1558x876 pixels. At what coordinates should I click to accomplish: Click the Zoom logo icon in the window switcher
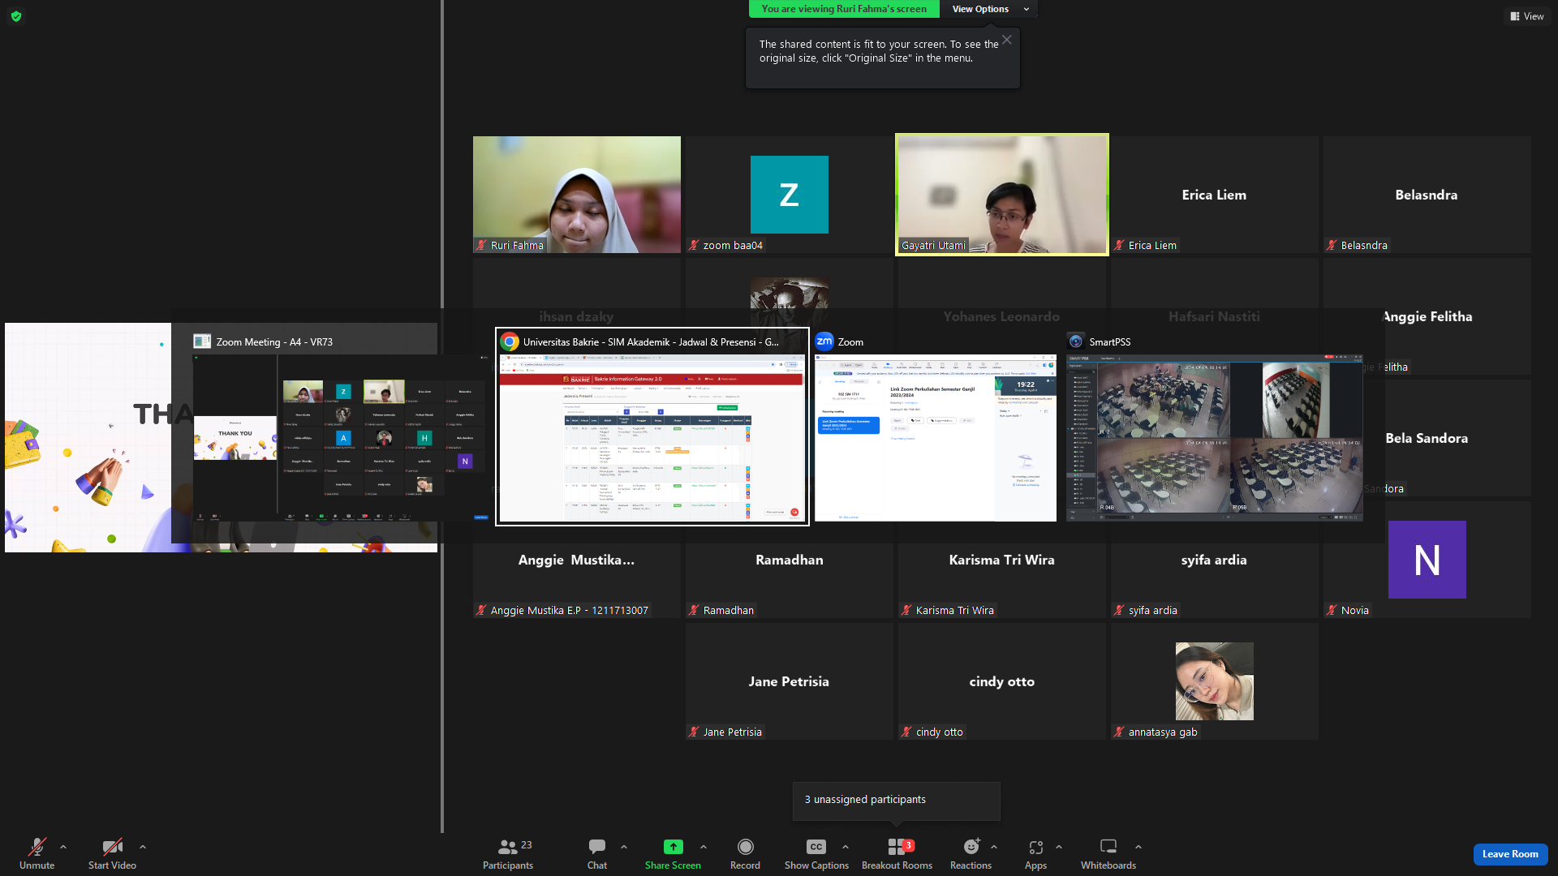tap(824, 341)
